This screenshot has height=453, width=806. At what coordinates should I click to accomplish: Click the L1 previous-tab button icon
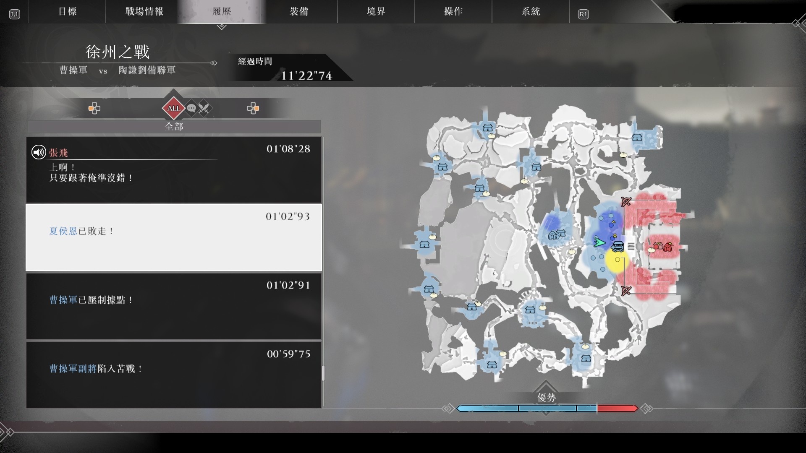pos(14,14)
